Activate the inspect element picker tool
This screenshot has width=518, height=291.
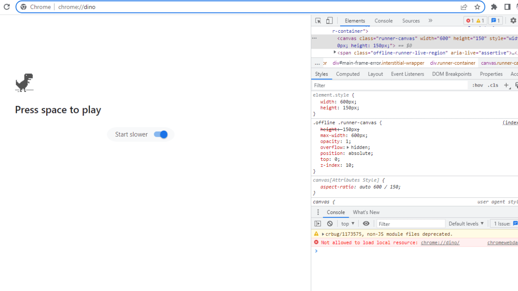[318, 21]
